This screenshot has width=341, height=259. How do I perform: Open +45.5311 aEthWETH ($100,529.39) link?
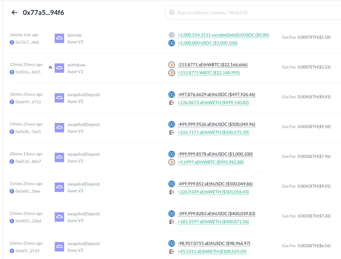pyautogui.click(x=212, y=252)
